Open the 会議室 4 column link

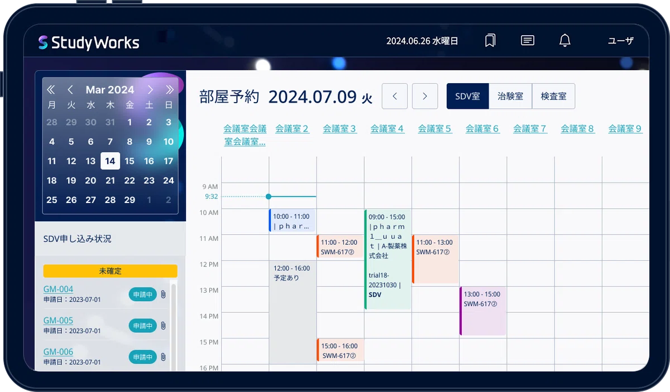tap(387, 129)
